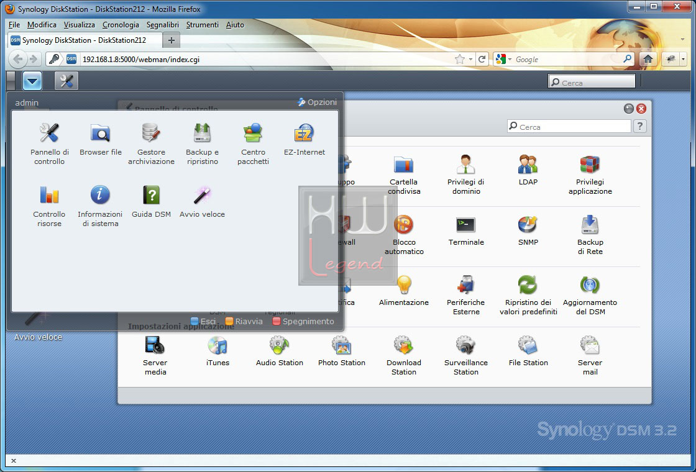Image resolution: width=696 pixels, height=472 pixels.
Task: Open a new browser tab
Action: tap(172, 40)
